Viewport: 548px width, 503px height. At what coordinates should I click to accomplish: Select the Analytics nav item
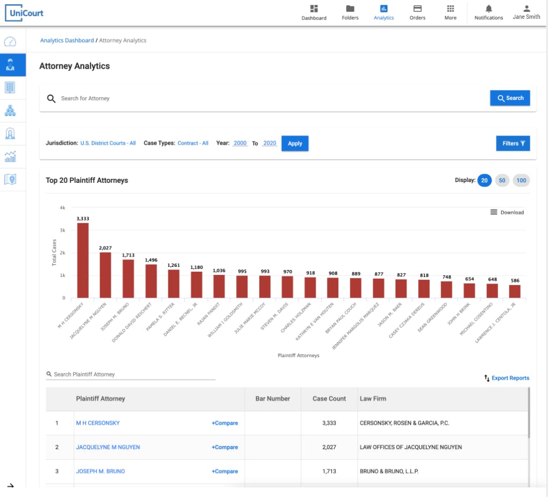383,12
